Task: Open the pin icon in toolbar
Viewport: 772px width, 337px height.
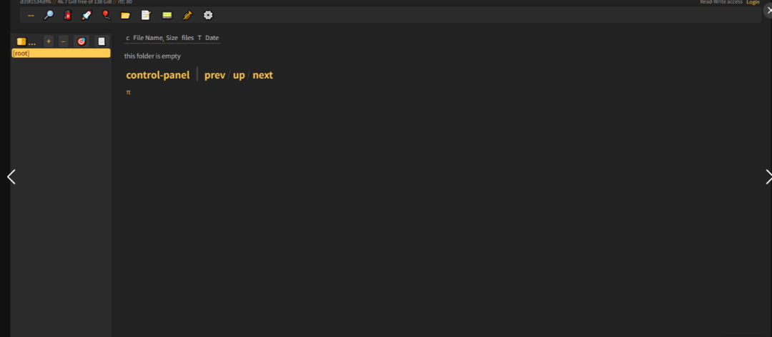Action: (x=187, y=15)
